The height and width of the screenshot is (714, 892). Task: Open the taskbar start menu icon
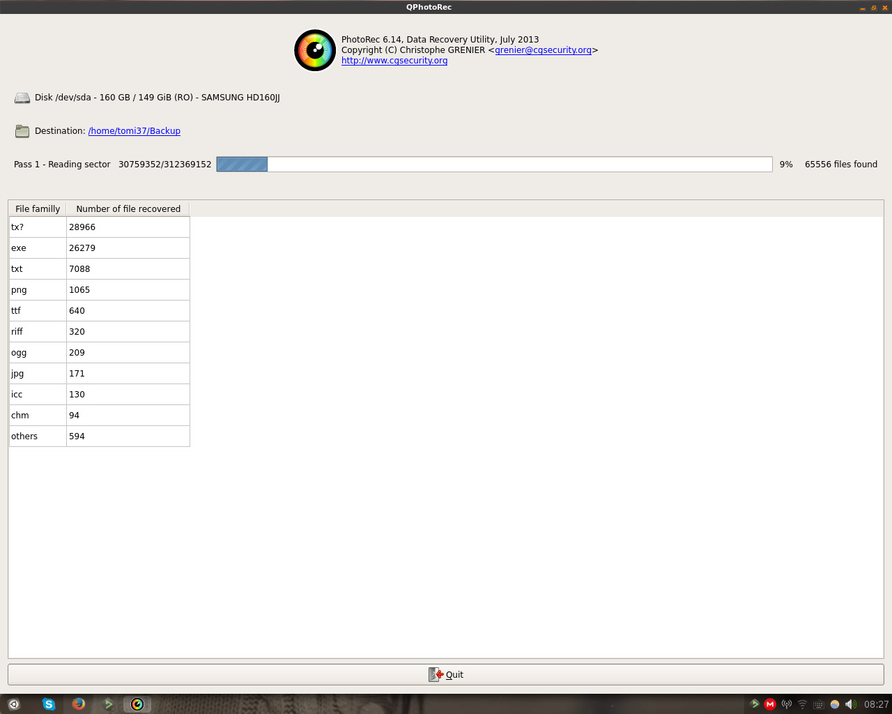tap(13, 704)
